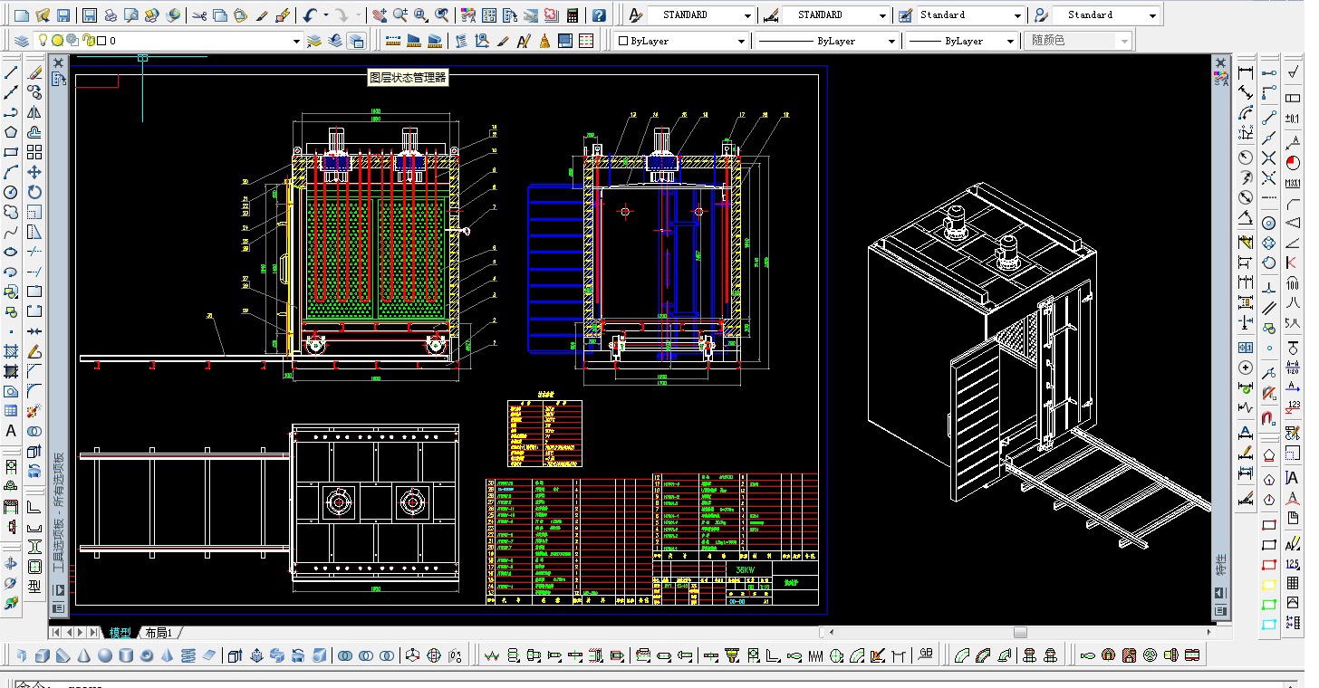Select the Multiline Text A tool
Viewport: 1319px width, 688px height.
click(11, 431)
